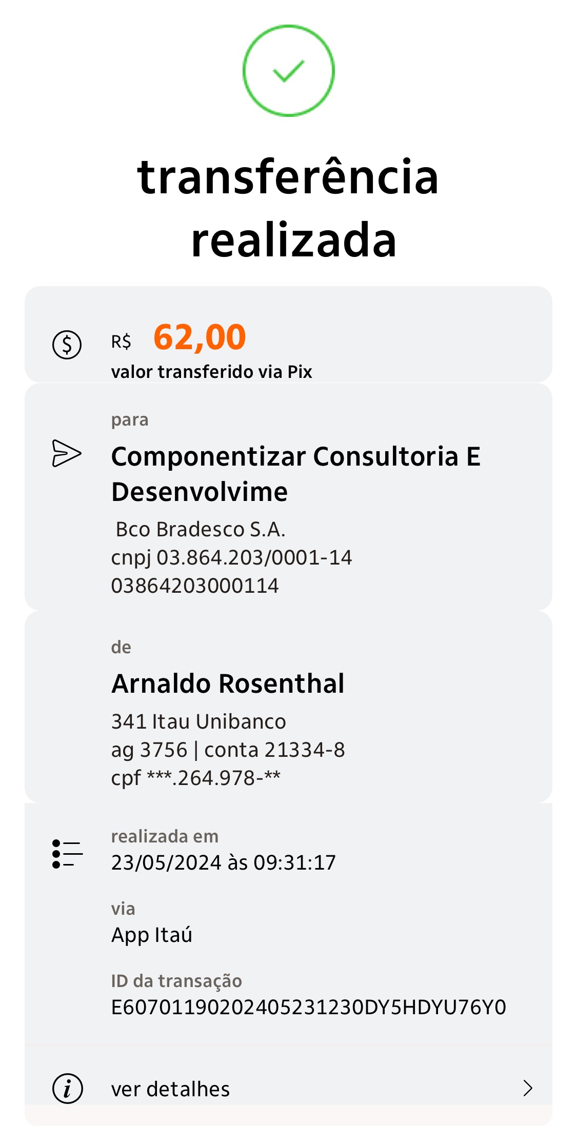Select sender name Arnaldo Rosenthal
The image size is (577, 1126).
click(228, 683)
